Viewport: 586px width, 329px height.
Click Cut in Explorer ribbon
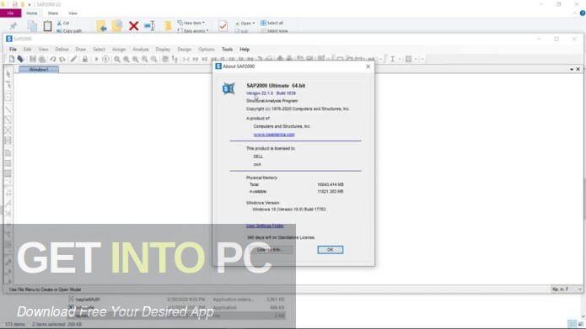click(63, 23)
